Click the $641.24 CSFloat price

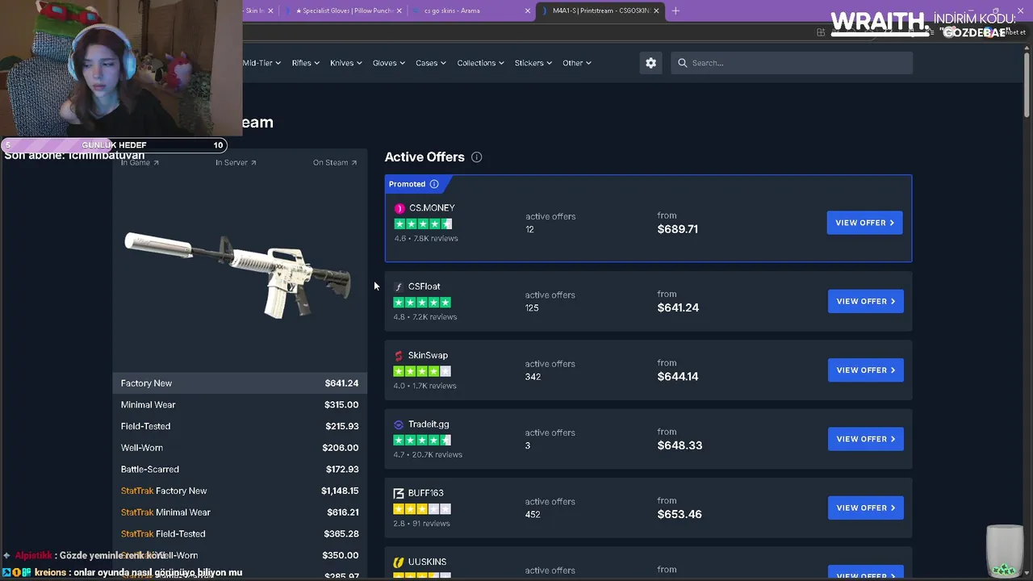tap(678, 307)
